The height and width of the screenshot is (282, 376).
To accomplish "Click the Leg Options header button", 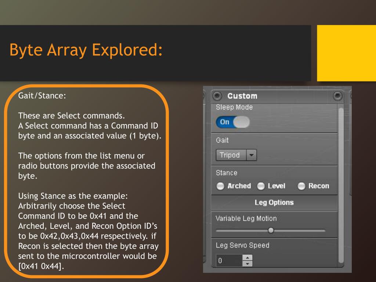I will pos(274,203).
